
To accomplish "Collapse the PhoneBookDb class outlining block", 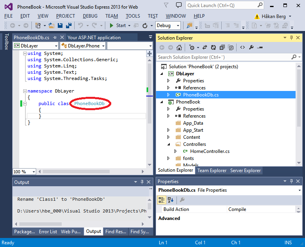I will click(25, 104).
